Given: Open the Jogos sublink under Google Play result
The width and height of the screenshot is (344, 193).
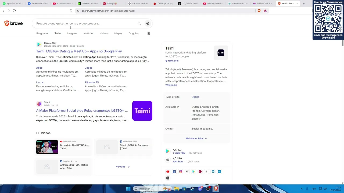Looking at the screenshot, I should tap(89, 68).
